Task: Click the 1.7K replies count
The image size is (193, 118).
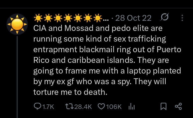Action: 48,107
